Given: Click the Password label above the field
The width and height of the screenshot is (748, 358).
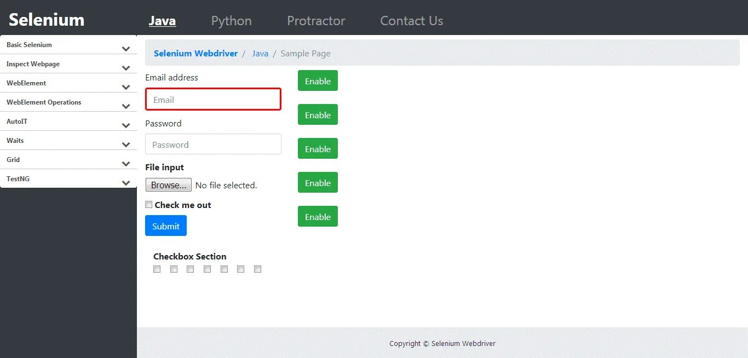Looking at the screenshot, I should click(163, 124).
